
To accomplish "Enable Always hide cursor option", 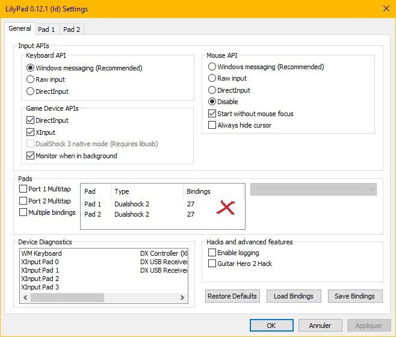I will click(x=212, y=125).
